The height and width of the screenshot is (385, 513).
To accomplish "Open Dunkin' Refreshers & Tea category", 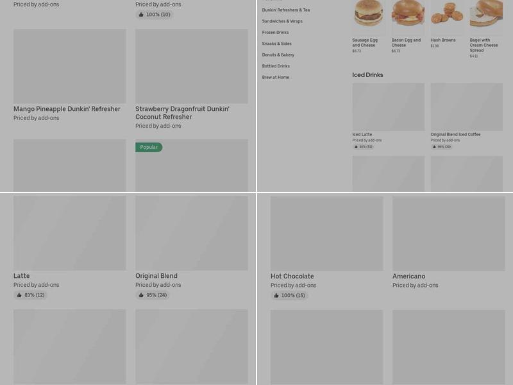I will 285,10.
